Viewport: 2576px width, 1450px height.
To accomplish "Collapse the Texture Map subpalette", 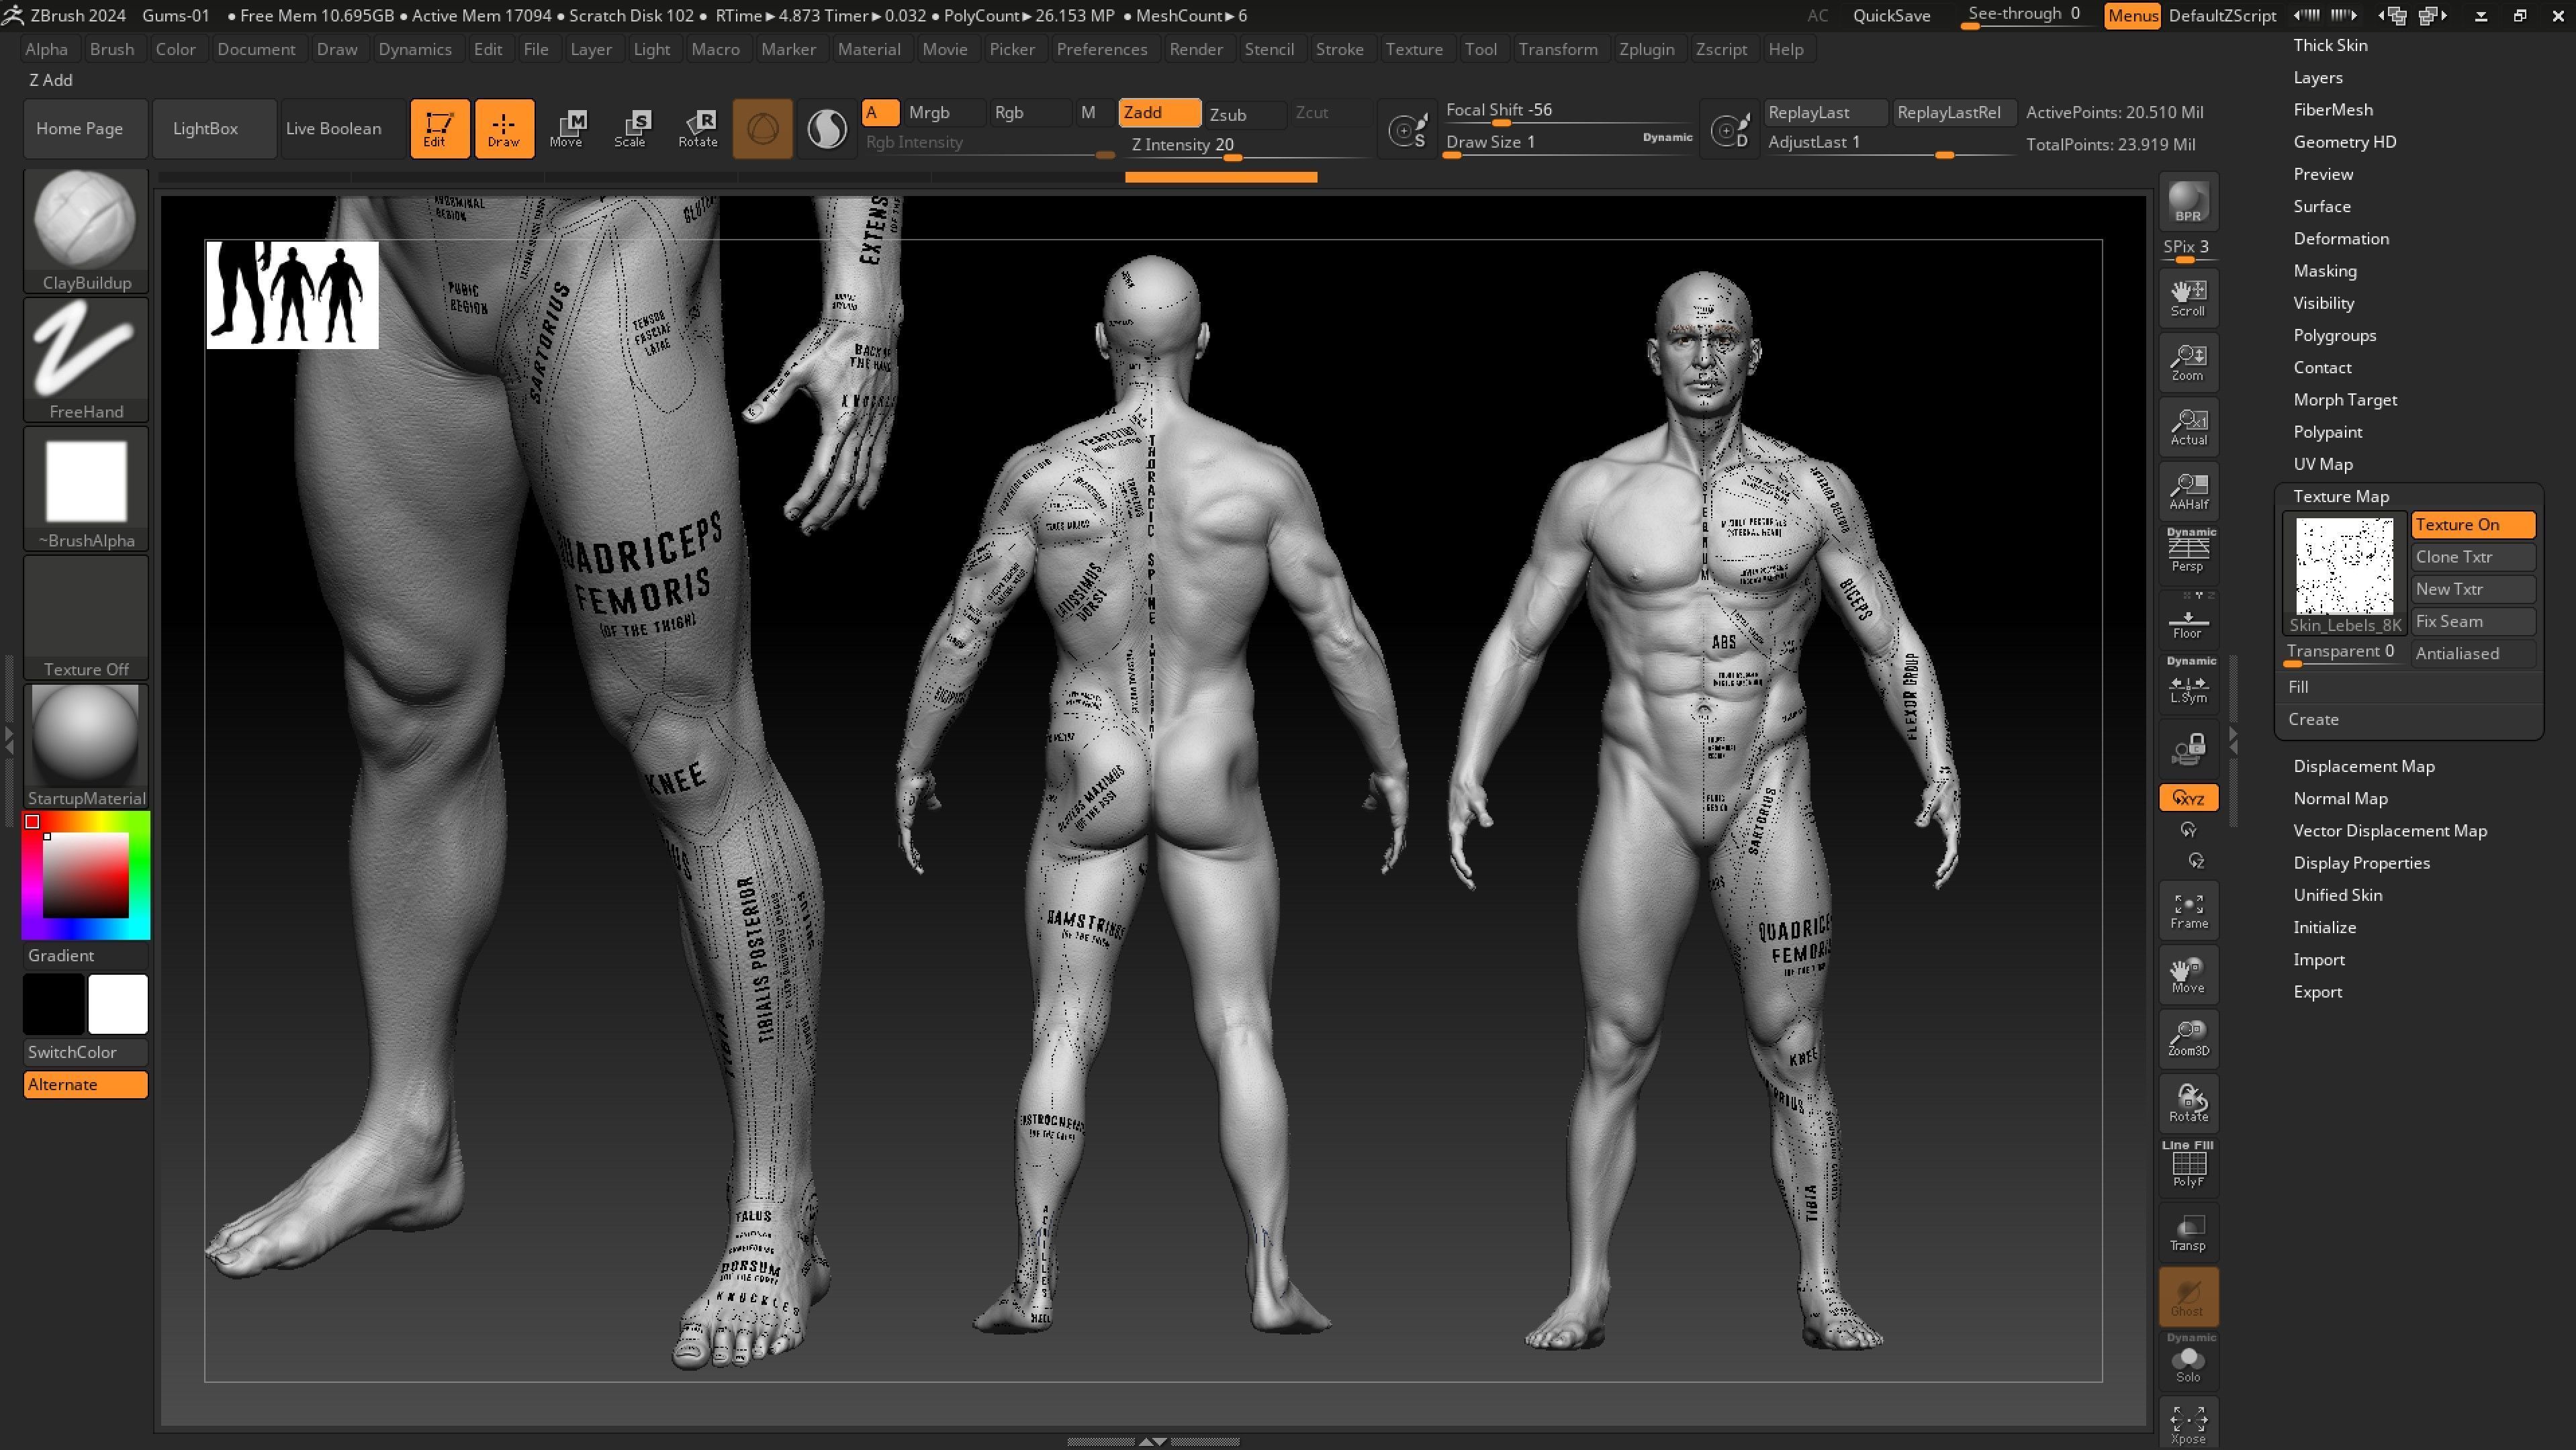I will 2340,497.
